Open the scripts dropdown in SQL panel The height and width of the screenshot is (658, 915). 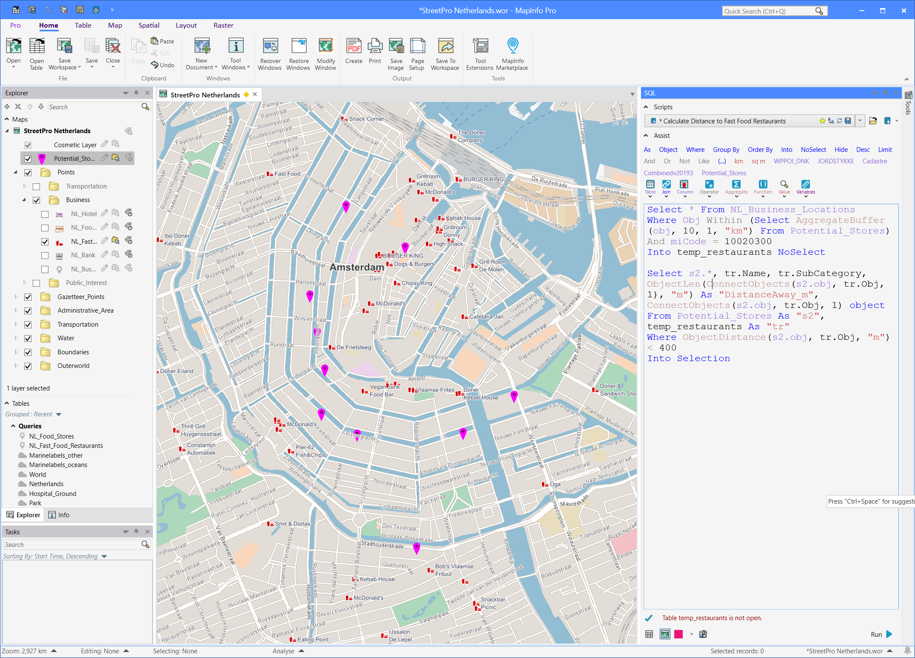click(860, 121)
